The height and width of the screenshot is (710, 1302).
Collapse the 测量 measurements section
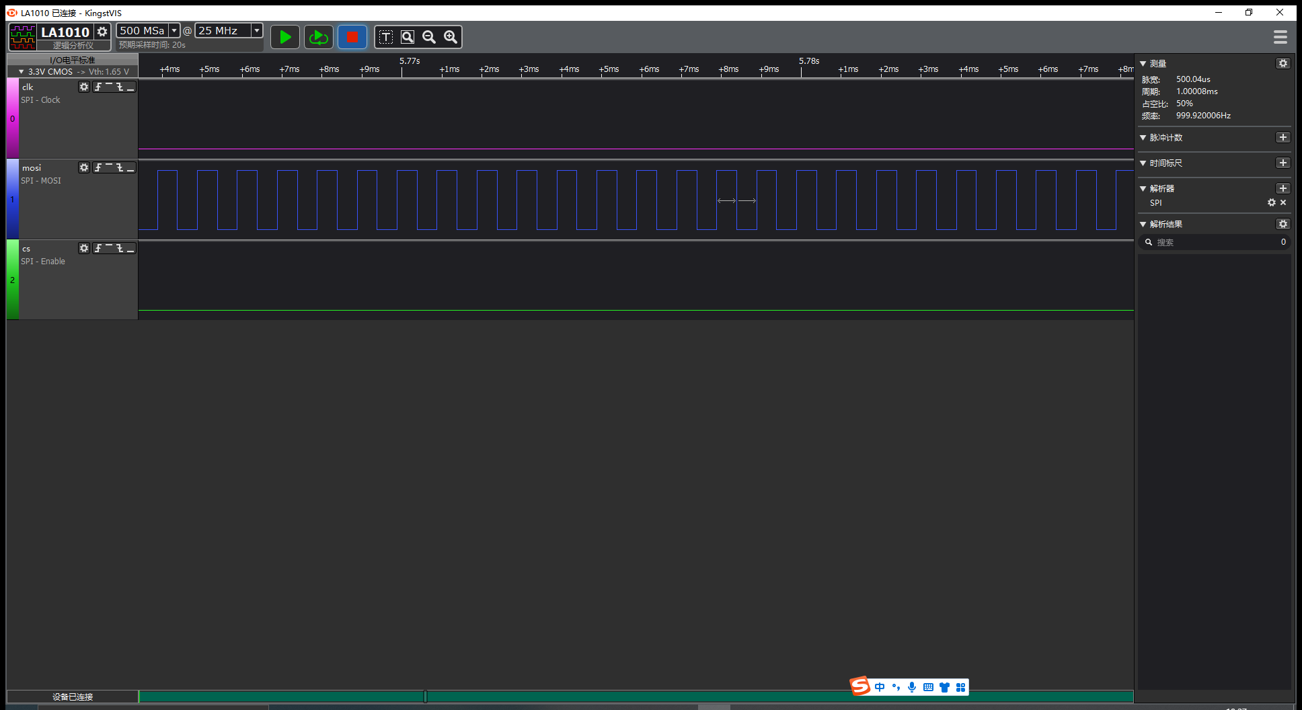pyautogui.click(x=1143, y=63)
